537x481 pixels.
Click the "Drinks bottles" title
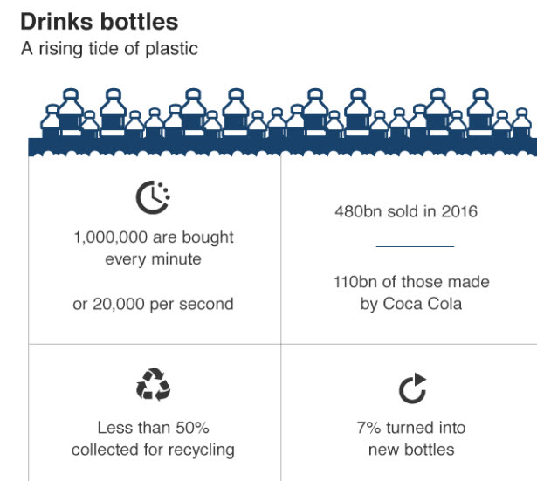point(100,20)
